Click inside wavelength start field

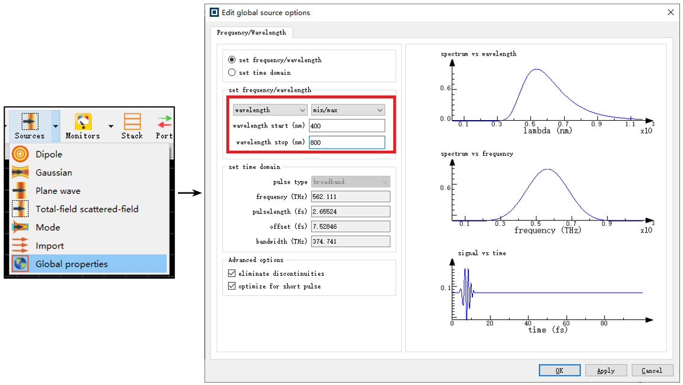[x=346, y=126]
